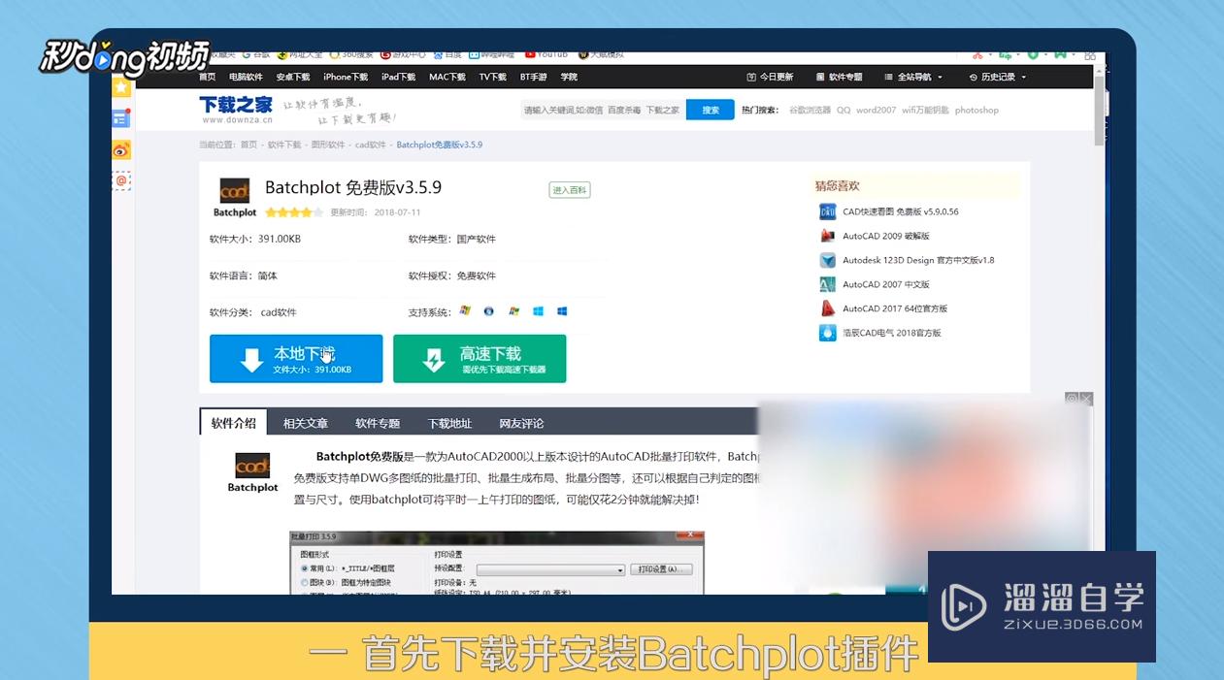Click the last blue Windows 10 system icon
The height and width of the screenshot is (680, 1224).
pyautogui.click(x=562, y=311)
